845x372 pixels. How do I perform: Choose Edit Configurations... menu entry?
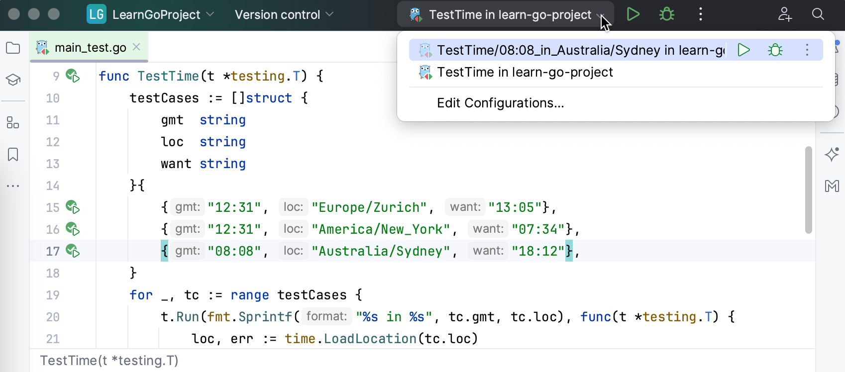point(500,103)
